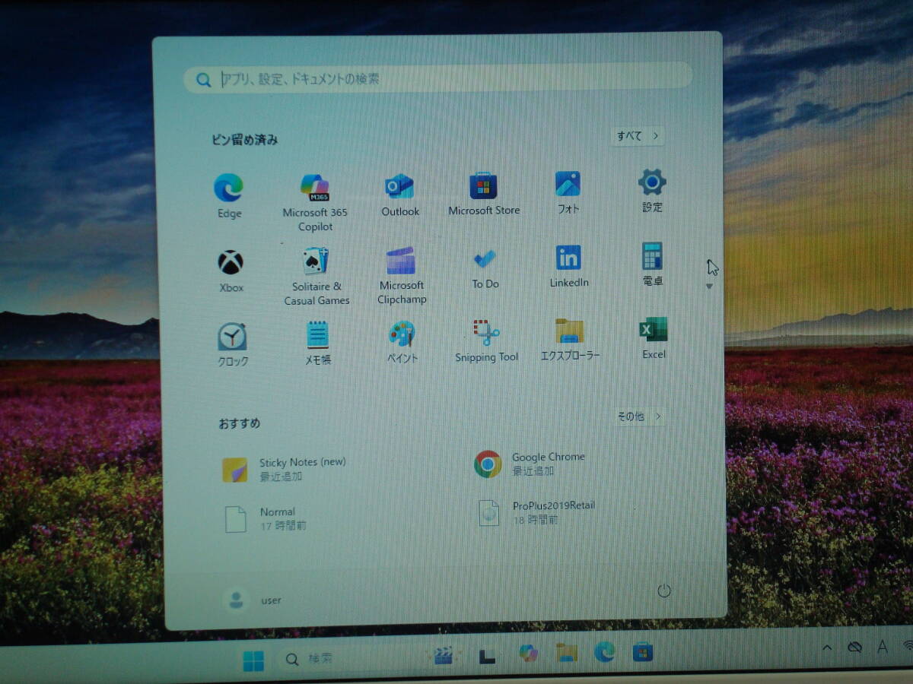Screen dimensions: 913x684
Task: Click the user account button
Action: coord(253,600)
